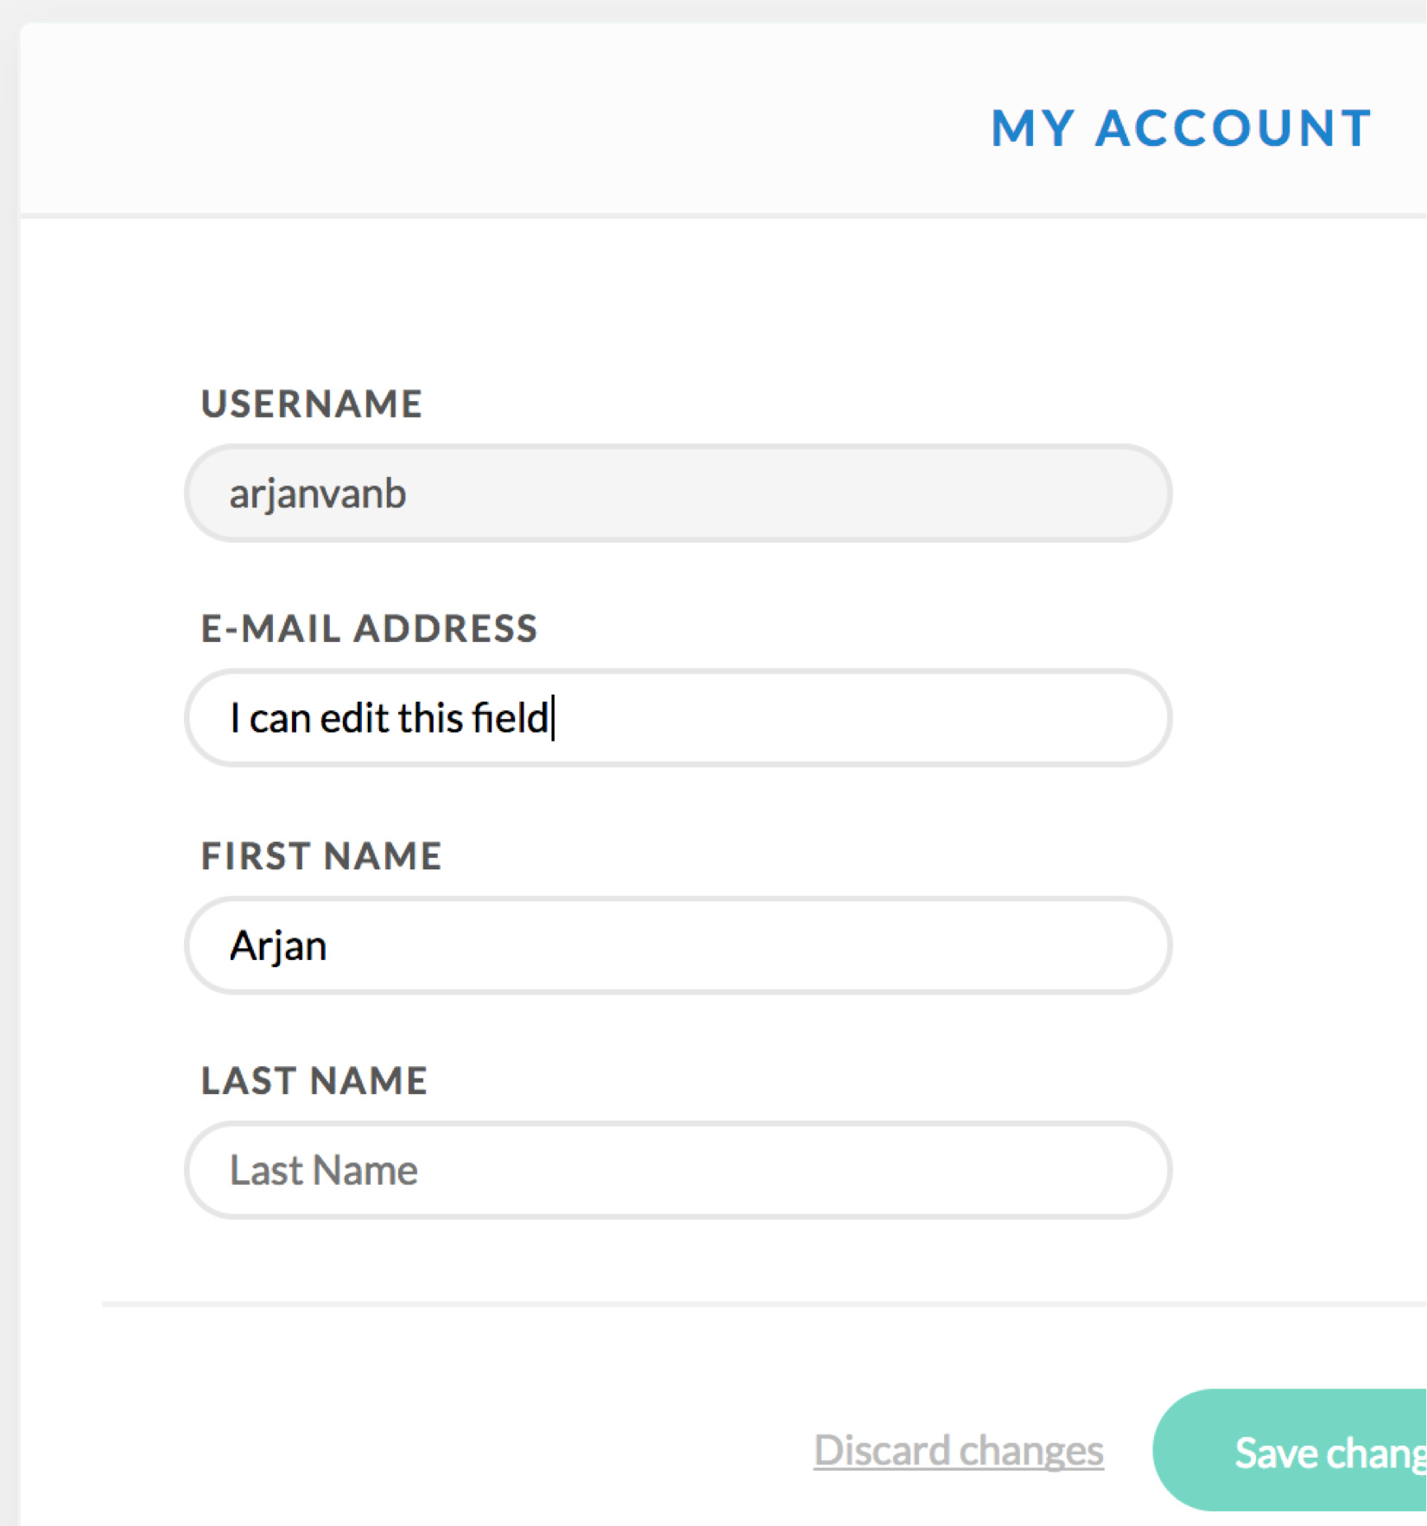Click the E-MAIL ADDRESS label
This screenshot has height=1526, width=1427.
[x=369, y=628]
